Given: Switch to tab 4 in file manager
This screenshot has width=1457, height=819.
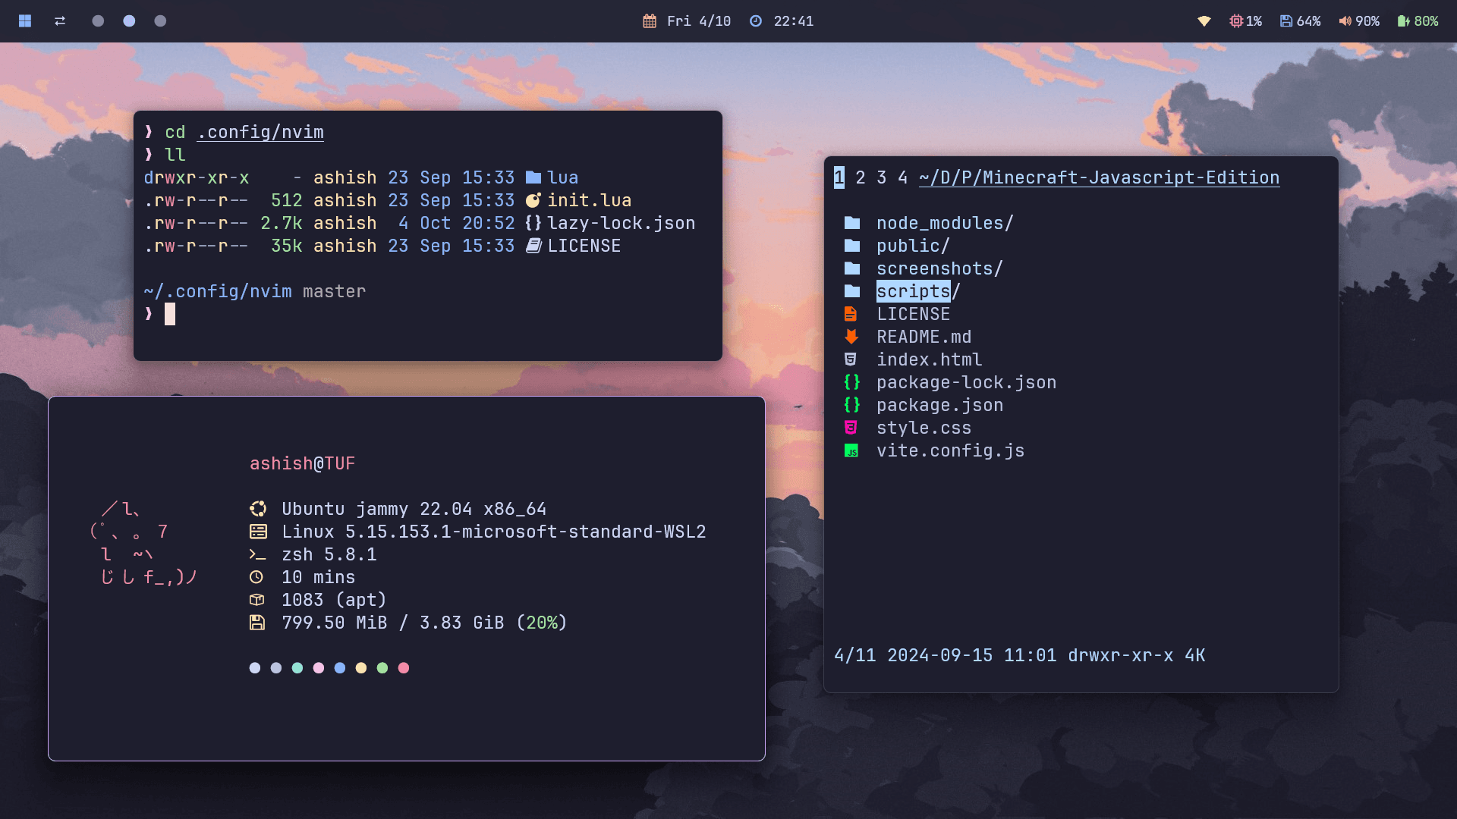Looking at the screenshot, I should 902,177.
